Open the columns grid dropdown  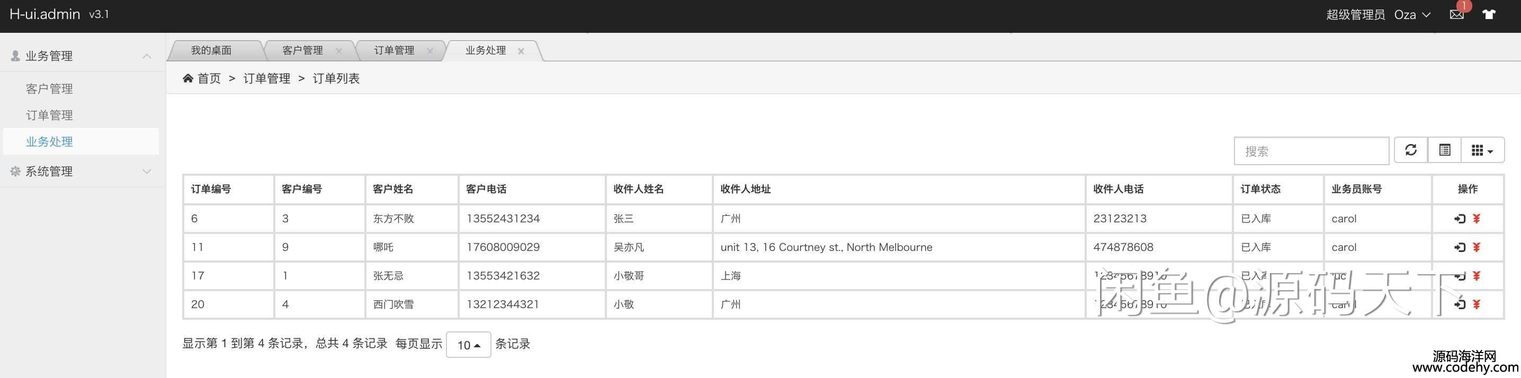pos(1482,150)
